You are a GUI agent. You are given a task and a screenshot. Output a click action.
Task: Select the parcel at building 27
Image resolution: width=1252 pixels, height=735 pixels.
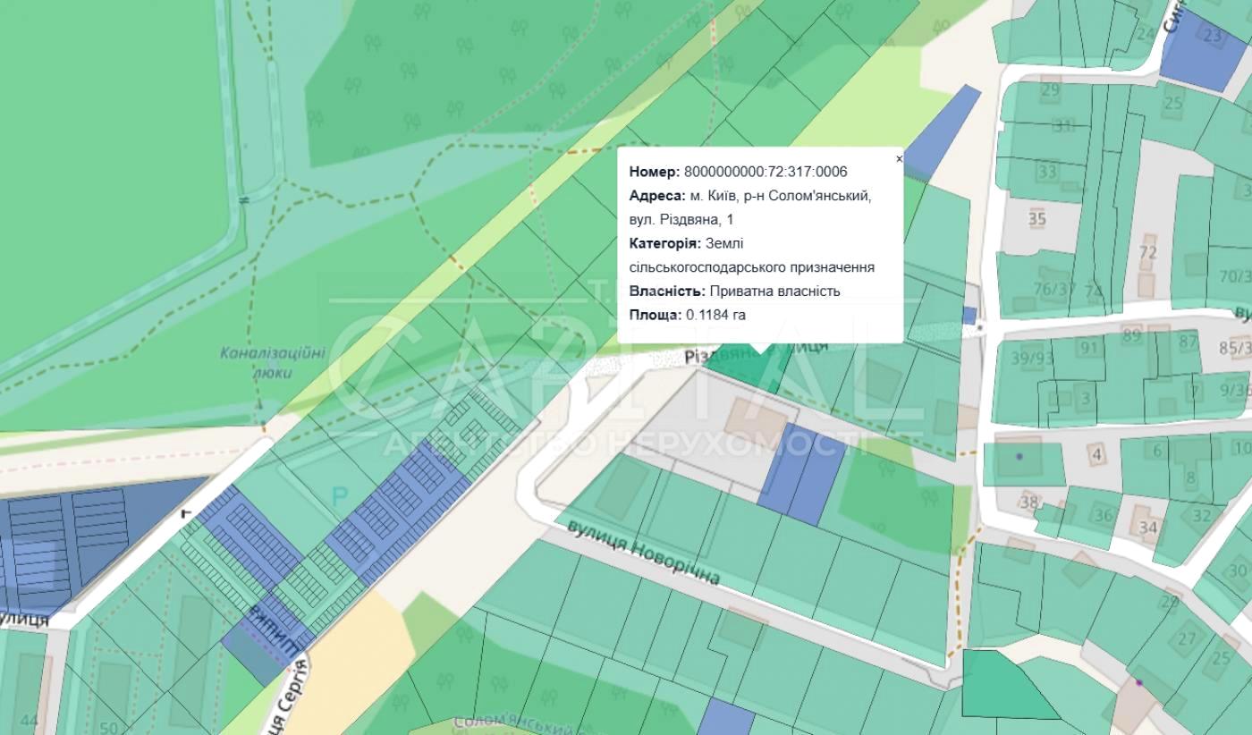(1186, 638)
